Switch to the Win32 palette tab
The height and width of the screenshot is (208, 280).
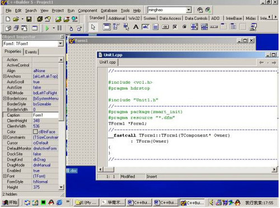[134, 18]
